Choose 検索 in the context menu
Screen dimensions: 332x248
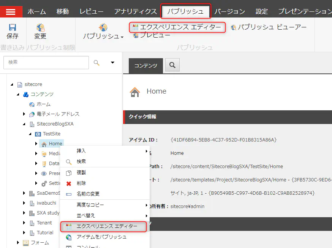(x=105, y=162)
